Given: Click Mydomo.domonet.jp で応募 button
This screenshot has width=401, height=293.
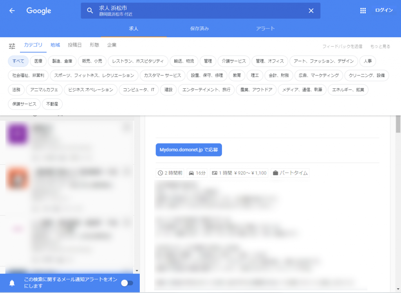Looking at the screenshot, I should click(x=189, y=150).
